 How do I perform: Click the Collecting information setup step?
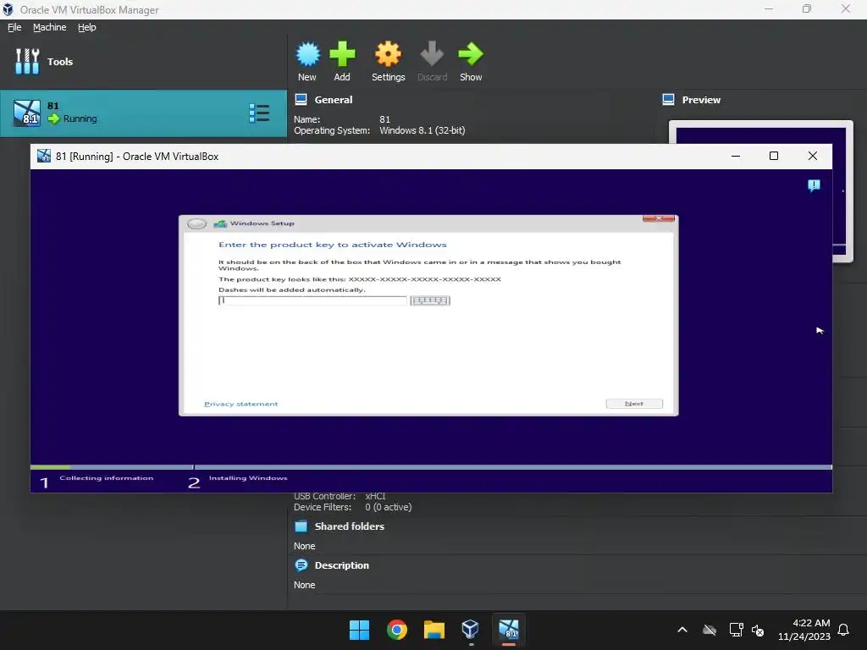[x=106, y=478]
